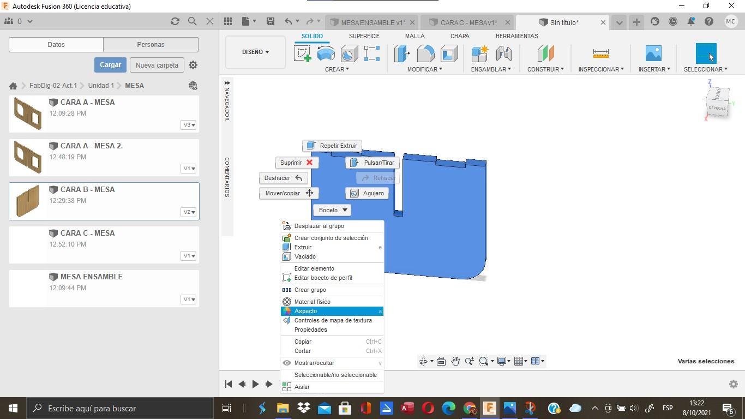Open the CARA C - MESA v1 document tab
This screenshot has width=745, height=419.
pos(468,22)
